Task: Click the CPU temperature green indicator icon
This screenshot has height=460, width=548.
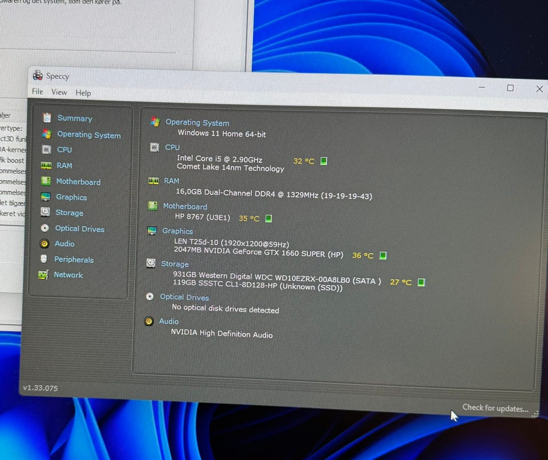Action: tap(324, 161)
